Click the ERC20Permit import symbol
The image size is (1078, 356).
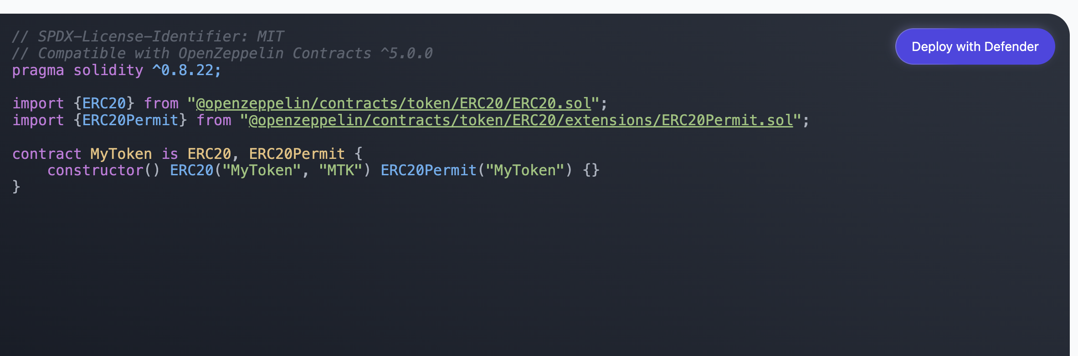130,120
